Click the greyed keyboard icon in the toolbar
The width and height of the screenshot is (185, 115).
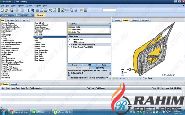pos(67,10)
